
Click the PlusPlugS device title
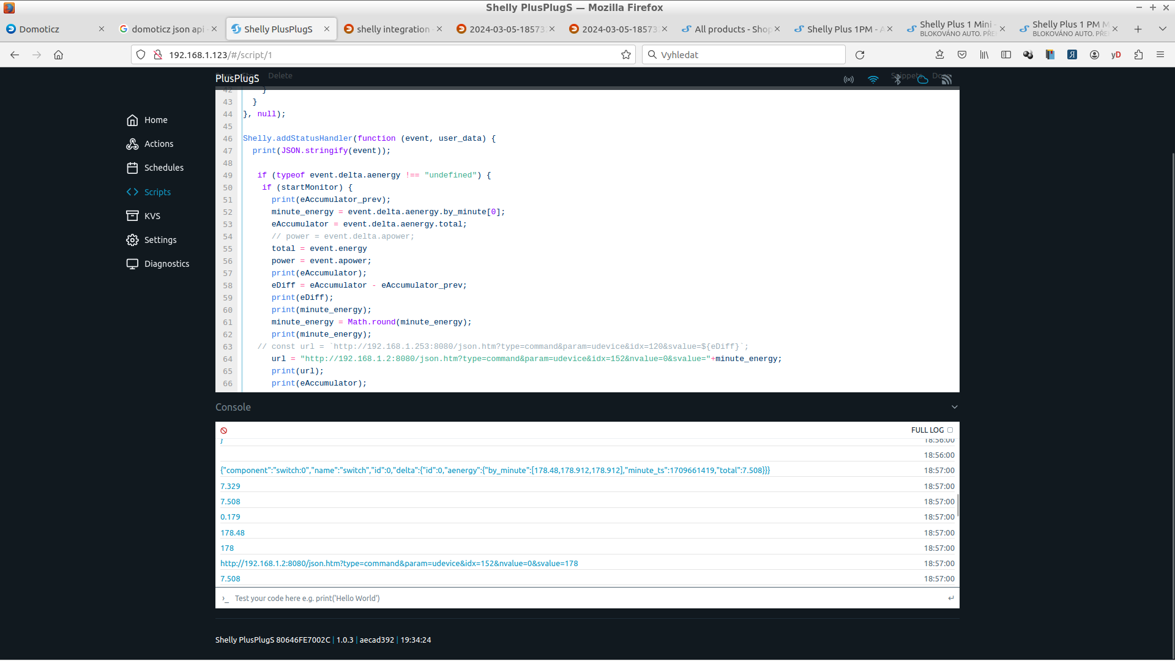point(237,78)
